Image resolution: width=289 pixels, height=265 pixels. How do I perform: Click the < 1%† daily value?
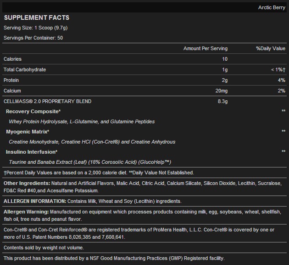[x=278, y=69]
